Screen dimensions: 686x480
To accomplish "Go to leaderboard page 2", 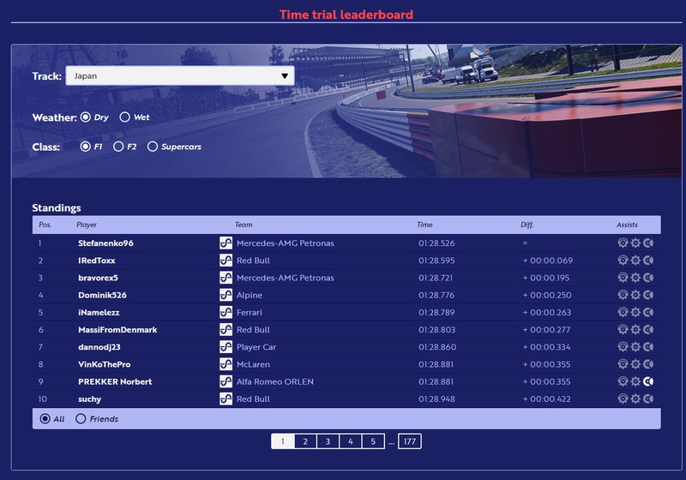I will (305, 441).
